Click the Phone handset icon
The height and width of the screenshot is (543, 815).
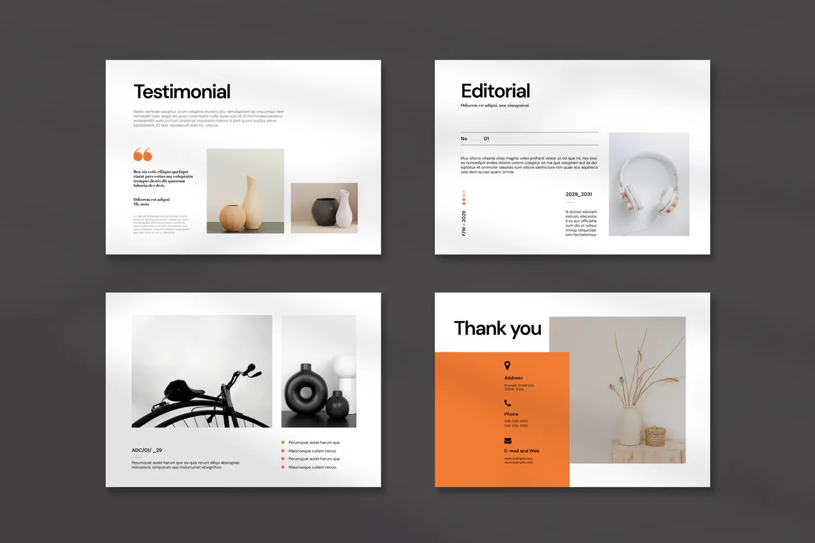(x=507, y=403)
